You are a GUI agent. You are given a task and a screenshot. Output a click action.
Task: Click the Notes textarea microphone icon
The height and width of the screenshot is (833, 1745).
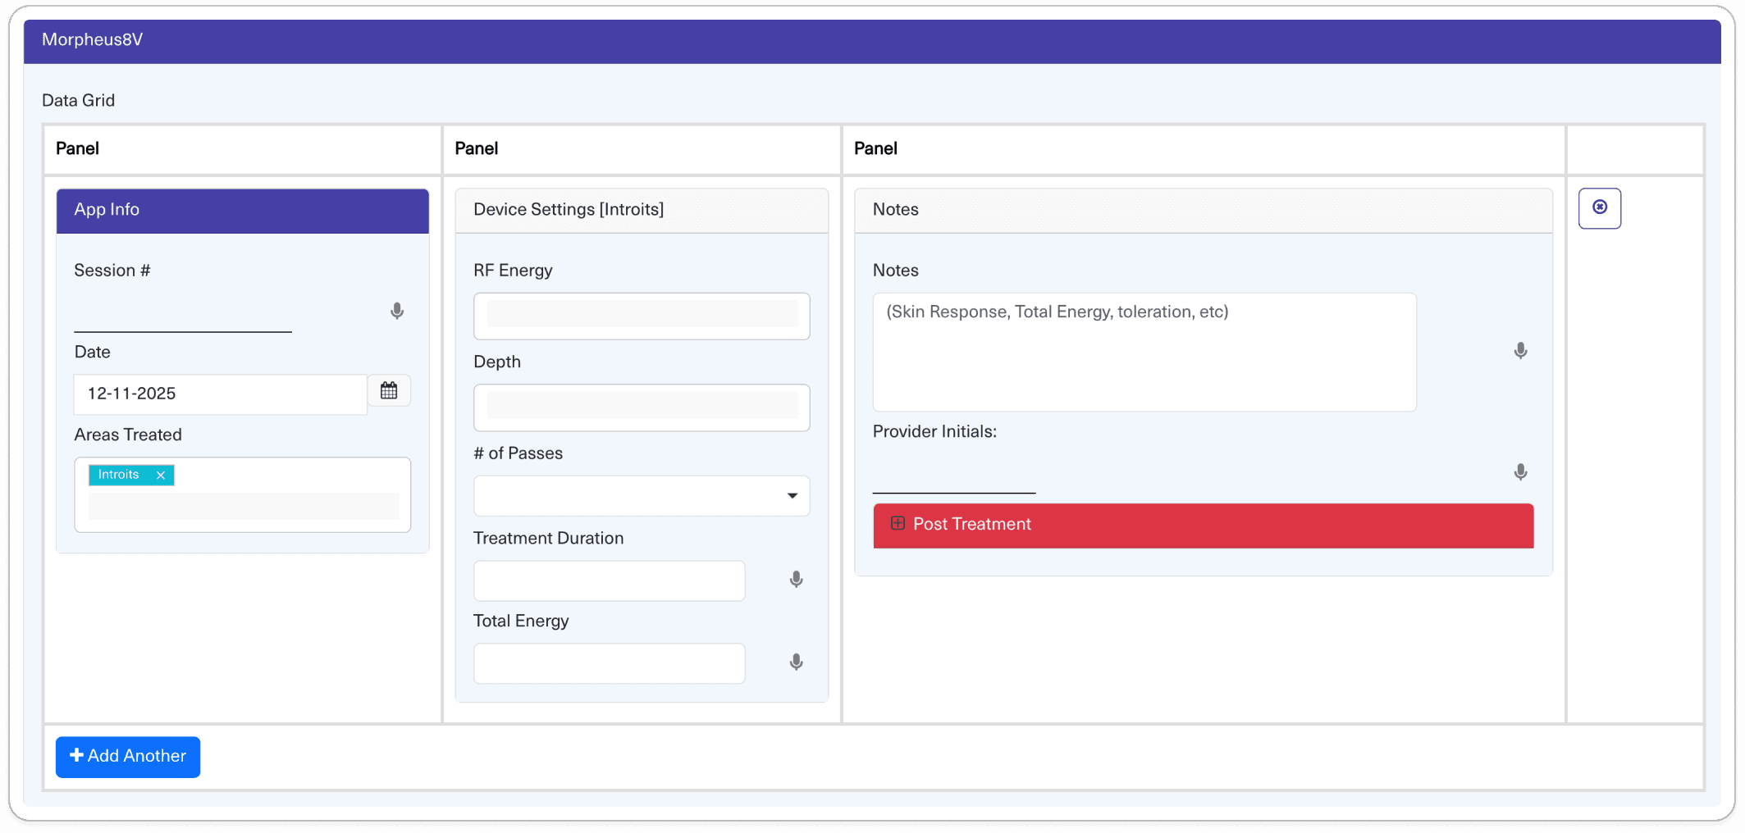pyautogui.click(x=1520, y=351)
